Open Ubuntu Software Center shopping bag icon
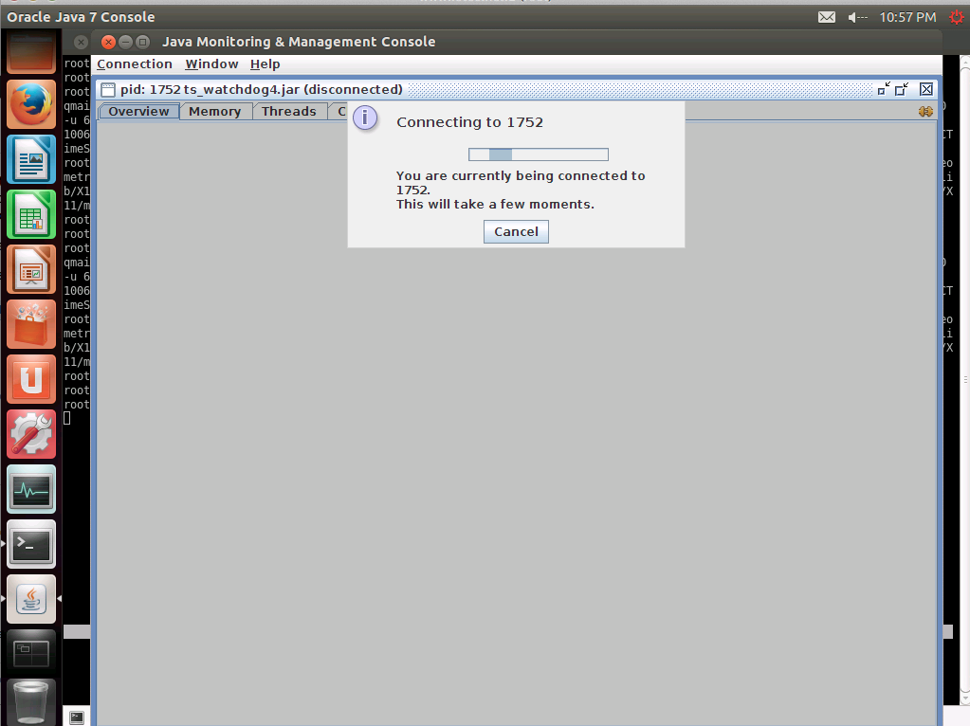Image resolution: width=970 pixels, height=726 pixels. [31, 325]
